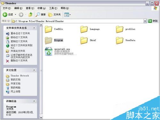Viewport: 160px width, 120px height.
Task: Open the Back button history dropdown
Action: pos(15,14)
